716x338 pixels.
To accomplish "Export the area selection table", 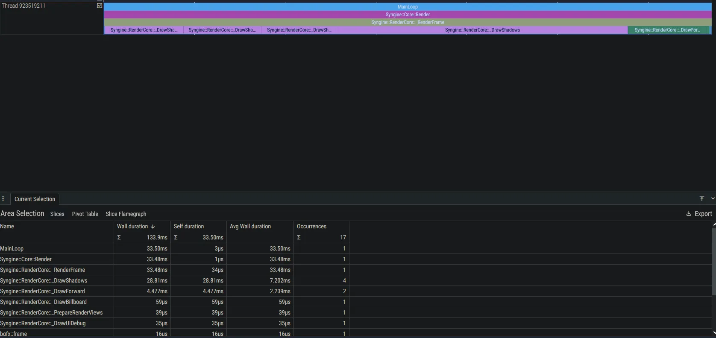I will pos(699,214).
